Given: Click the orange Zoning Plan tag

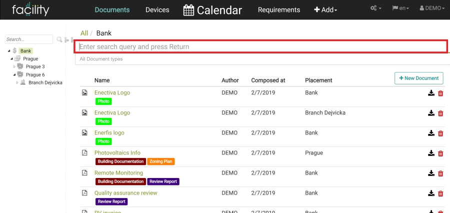Looking at the screenshot, I should pyautogui.click(x=161, y=161).
